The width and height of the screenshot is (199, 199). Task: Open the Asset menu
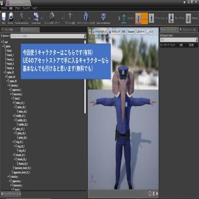(18, 8)
